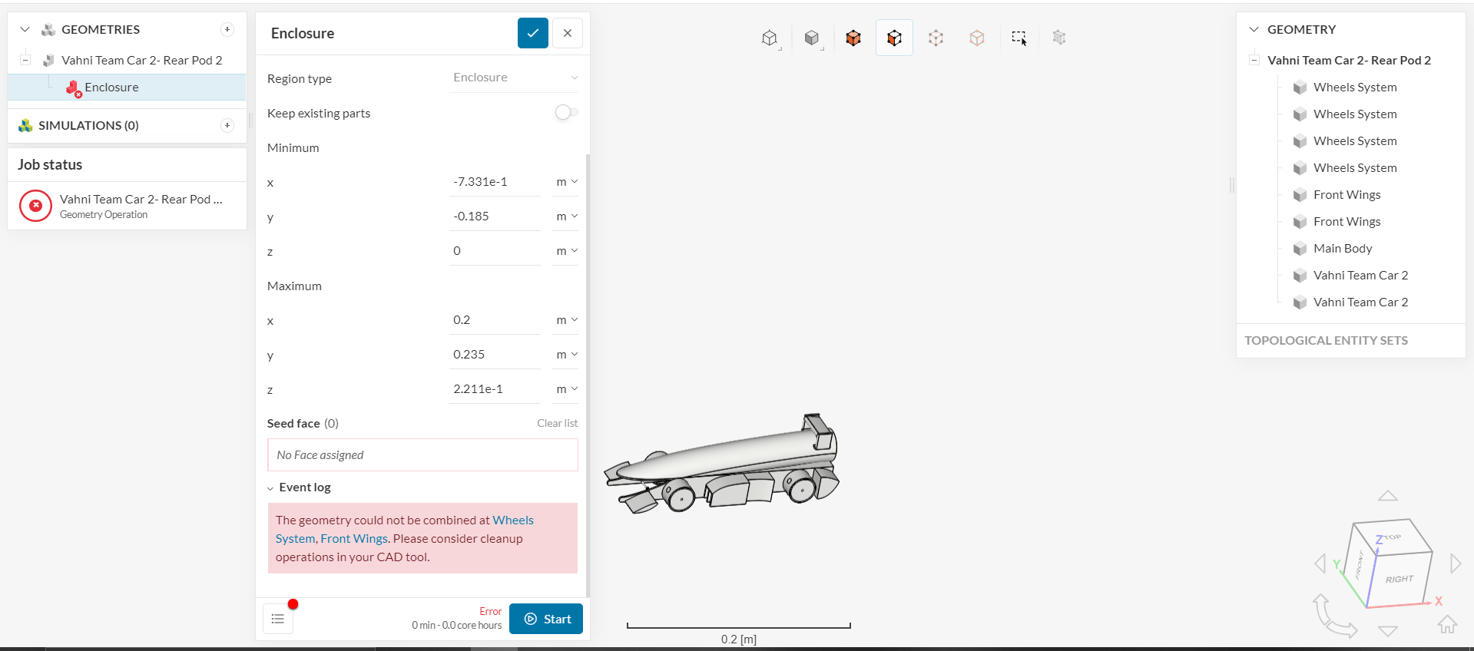Collapse Vahni Team Car tree in left panel
The height and width of the screenshot is (651, 1474).
(25, 60)
